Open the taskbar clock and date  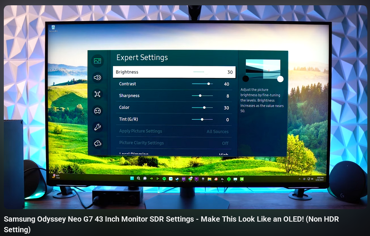tap(320, 179)
